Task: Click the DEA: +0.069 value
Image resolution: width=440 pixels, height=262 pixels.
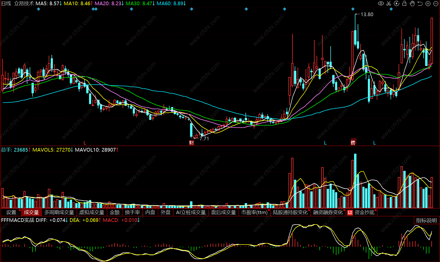Action: pos(85,220)
